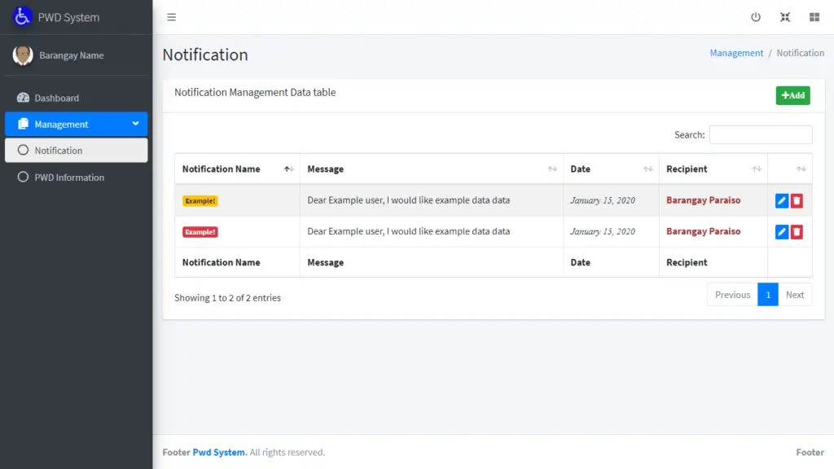
Task: Click the wheelchair PWD System logo icon
Action: point(22,15)
